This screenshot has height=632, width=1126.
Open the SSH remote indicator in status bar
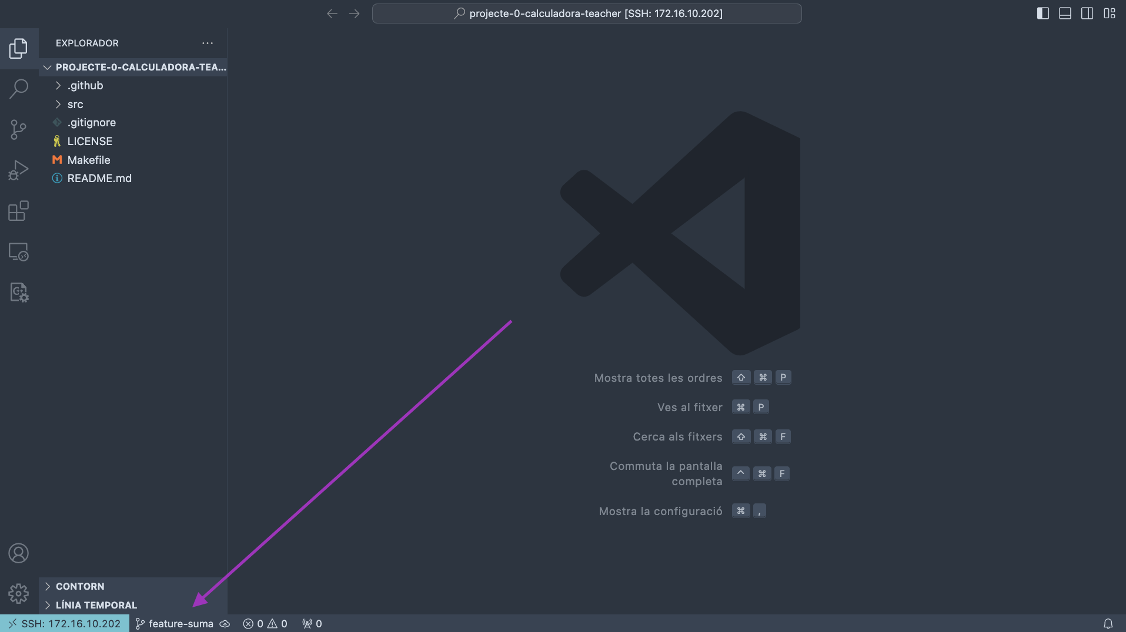(65, 624)
